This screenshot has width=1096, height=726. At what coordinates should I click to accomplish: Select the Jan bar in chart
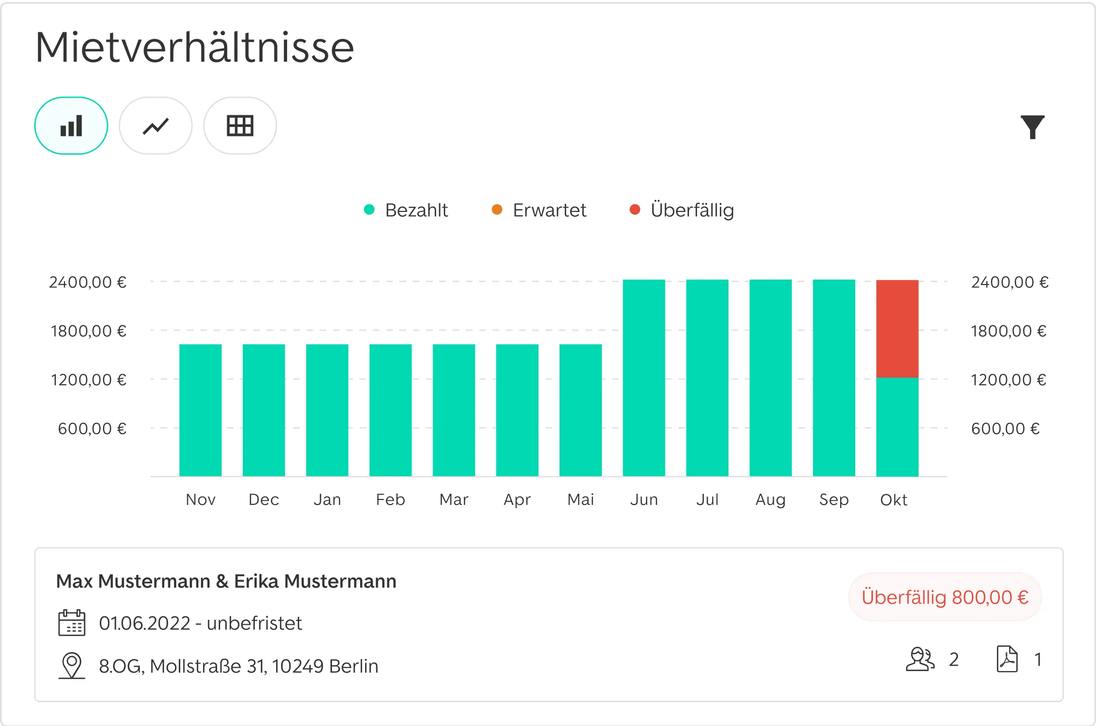pyautogui.click(x=327, y=410)
